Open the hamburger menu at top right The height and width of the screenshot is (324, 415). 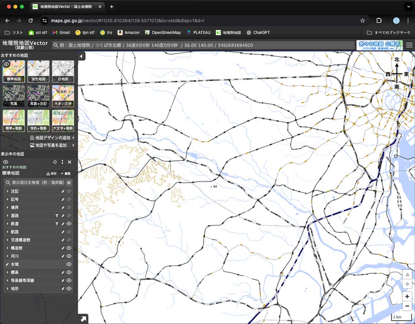pos(409,45)
